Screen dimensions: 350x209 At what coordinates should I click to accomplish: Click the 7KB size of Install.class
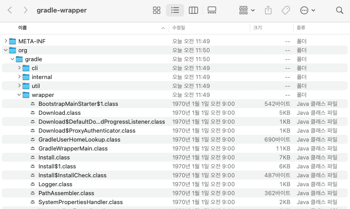285,157
